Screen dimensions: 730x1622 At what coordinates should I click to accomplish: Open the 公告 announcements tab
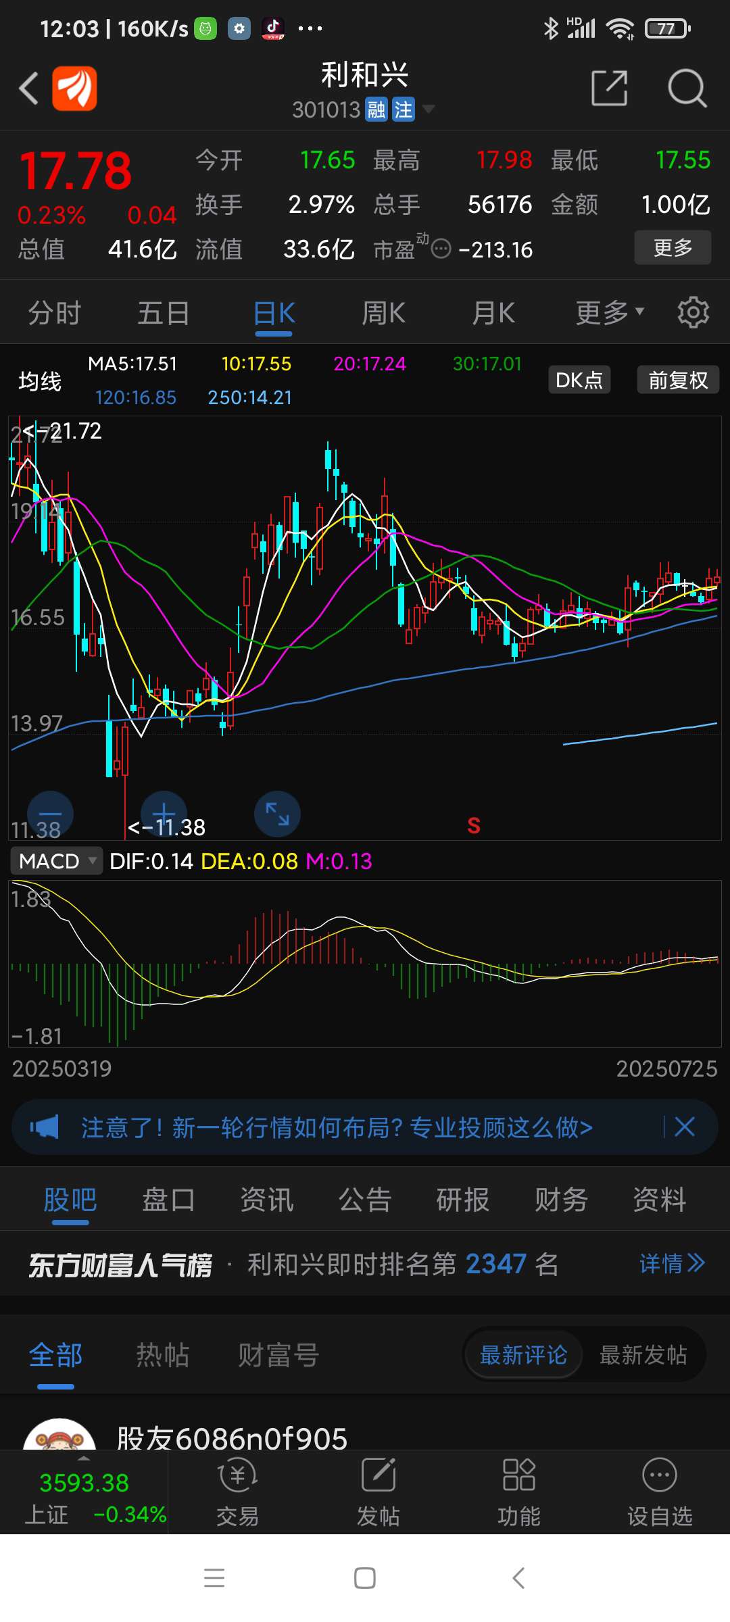tap(365, 1200)
